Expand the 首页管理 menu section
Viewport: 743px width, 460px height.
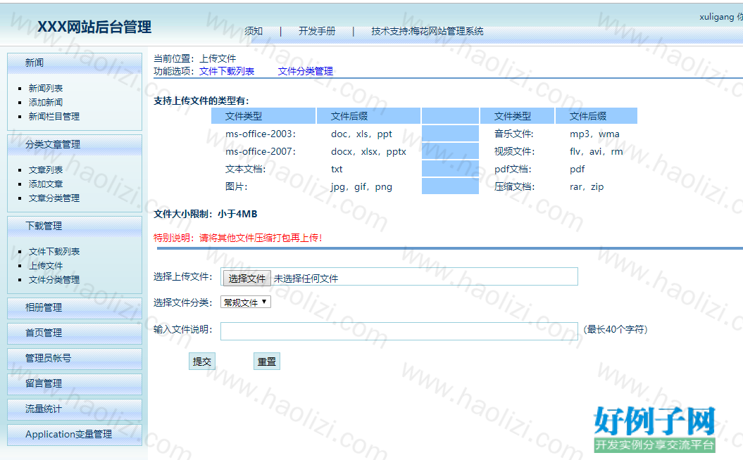pos(75,333)
